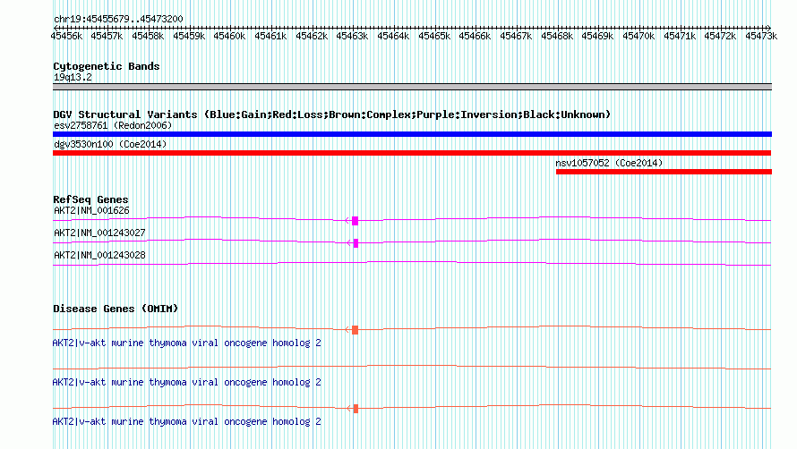This screenshot has width=797, height=449.
Task: Select the 45467k coordinate
Action: pyautogui.click(x=516, y=36)
